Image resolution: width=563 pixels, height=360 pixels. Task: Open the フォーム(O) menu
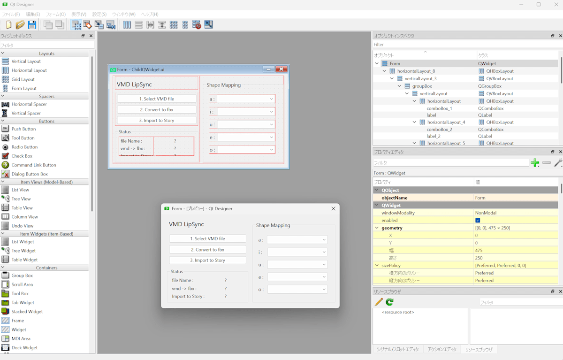pos(55,15)
